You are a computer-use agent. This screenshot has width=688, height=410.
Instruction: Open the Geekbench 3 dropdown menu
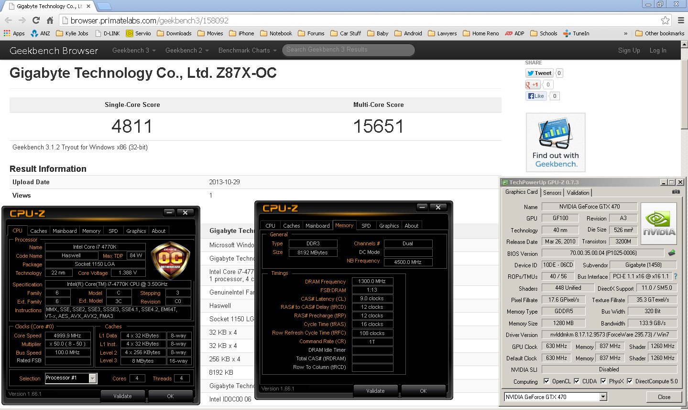coord(134,50)
